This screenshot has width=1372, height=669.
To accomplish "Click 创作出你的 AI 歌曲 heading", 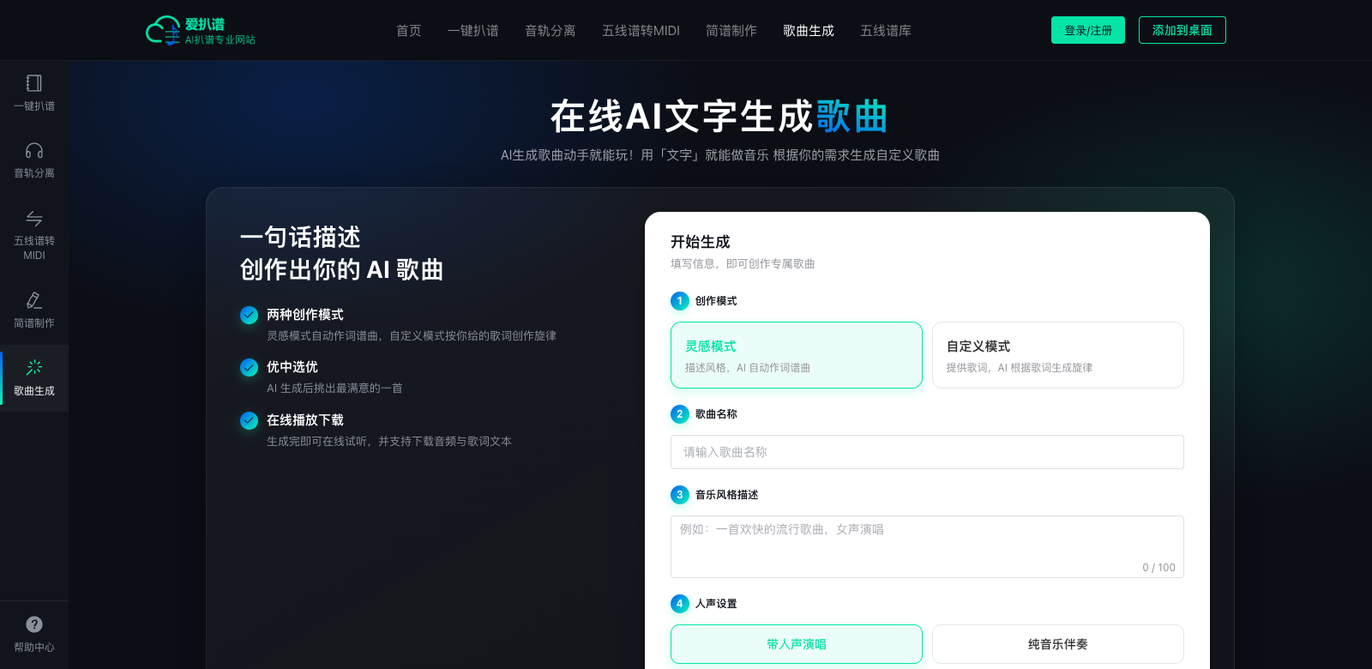I will coord(342,269).
